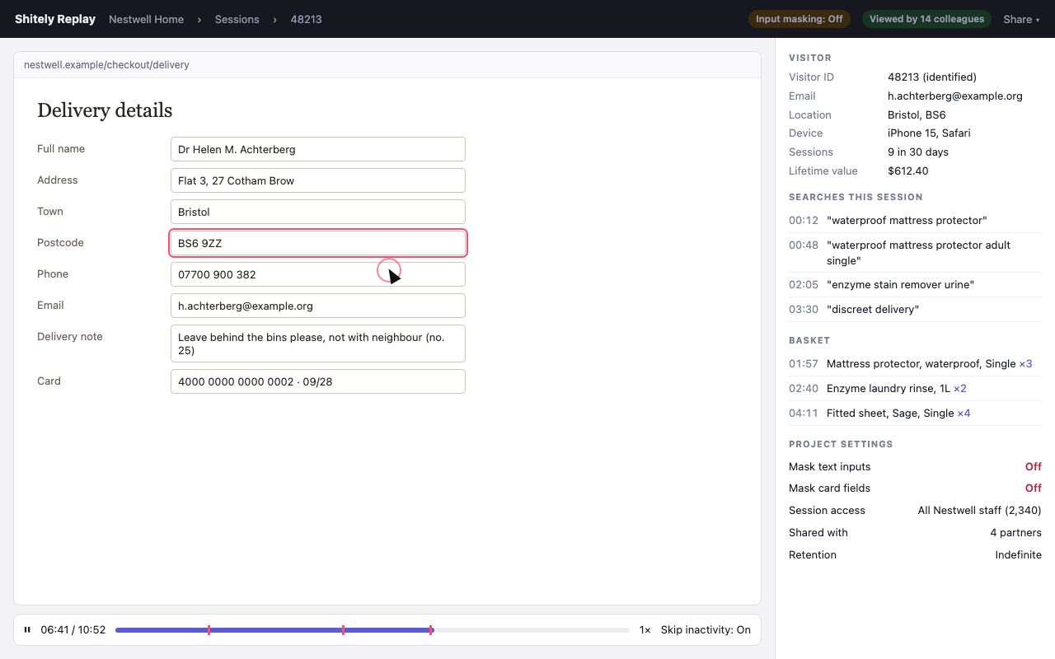This screenshot has height=659, width=1055.
Task: Click Shared with 4 partners value
Action: (x=1015, y=532)
